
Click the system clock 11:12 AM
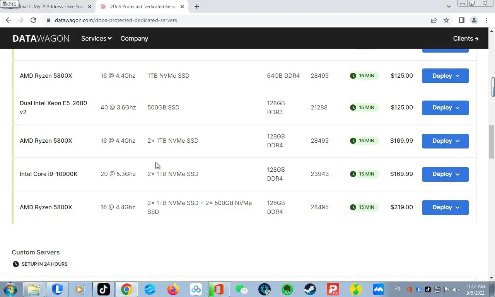click(475, 287)
